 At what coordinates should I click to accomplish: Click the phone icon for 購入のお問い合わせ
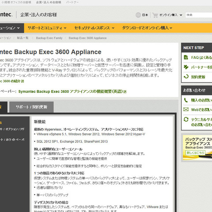(x=186, y=100)
